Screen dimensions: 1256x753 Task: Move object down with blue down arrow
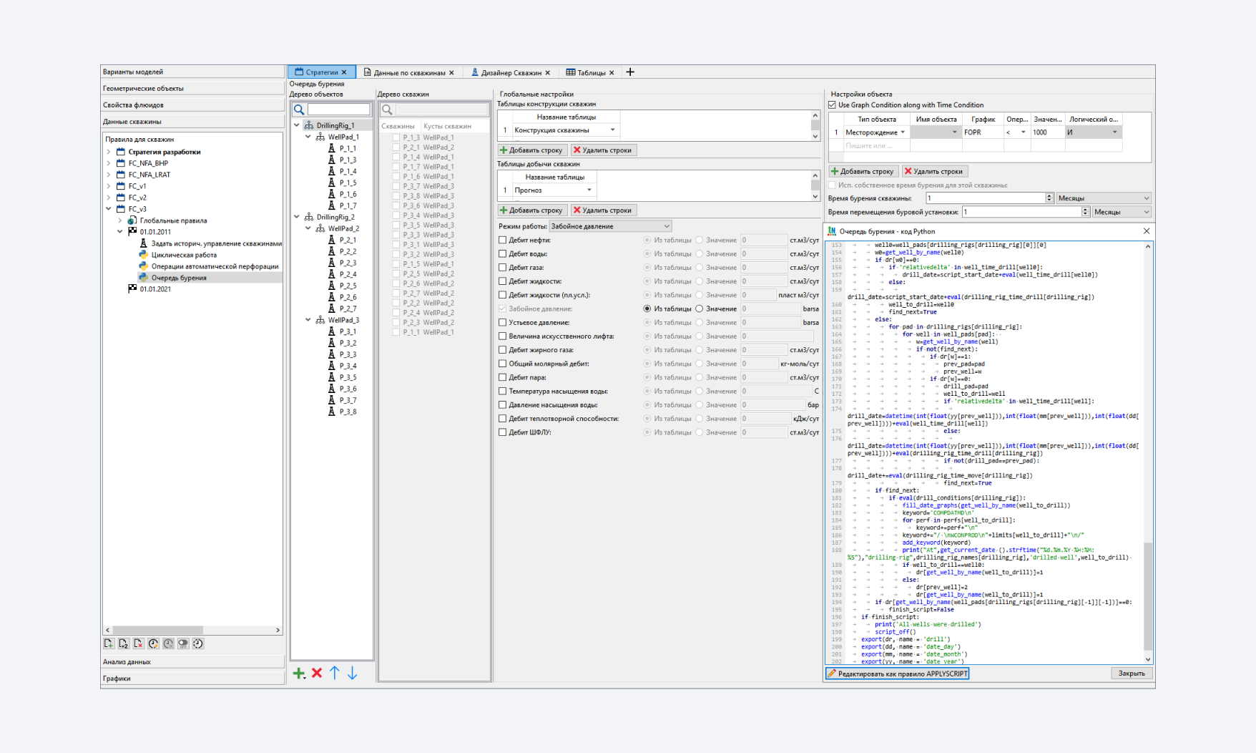click(352, 673)
